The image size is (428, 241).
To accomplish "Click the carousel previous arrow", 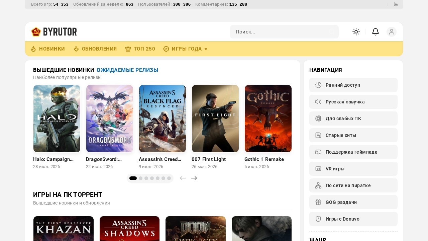I will tap(183, 178).
